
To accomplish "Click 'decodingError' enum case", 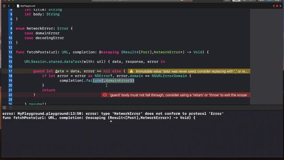I will tap(50, 38).
